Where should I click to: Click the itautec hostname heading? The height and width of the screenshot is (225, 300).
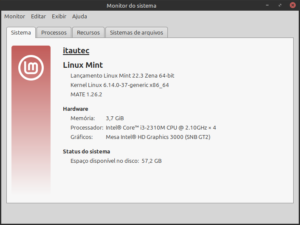(76, 51)
